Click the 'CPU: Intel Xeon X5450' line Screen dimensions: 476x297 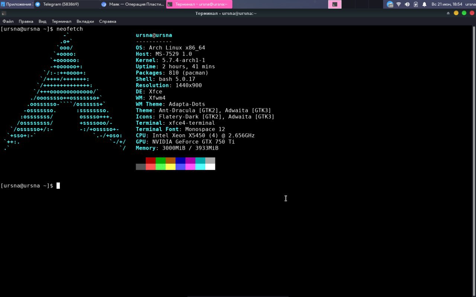click(195, 136)
